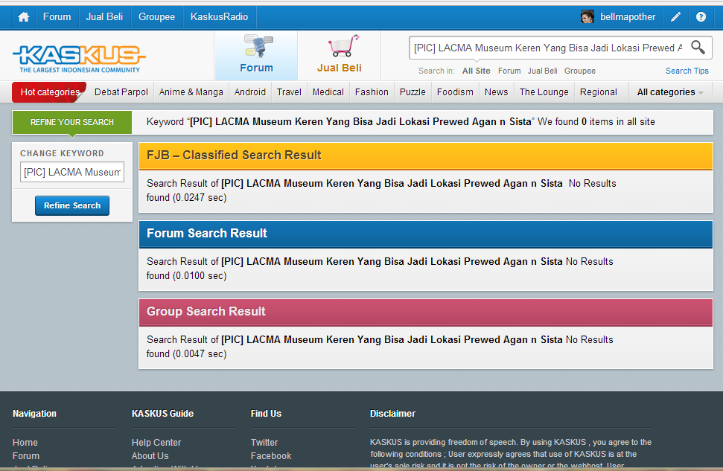The height and width of the screenshot is (471, 723).
Task: Click the magnifier search icon
Action: coord(698,48)
